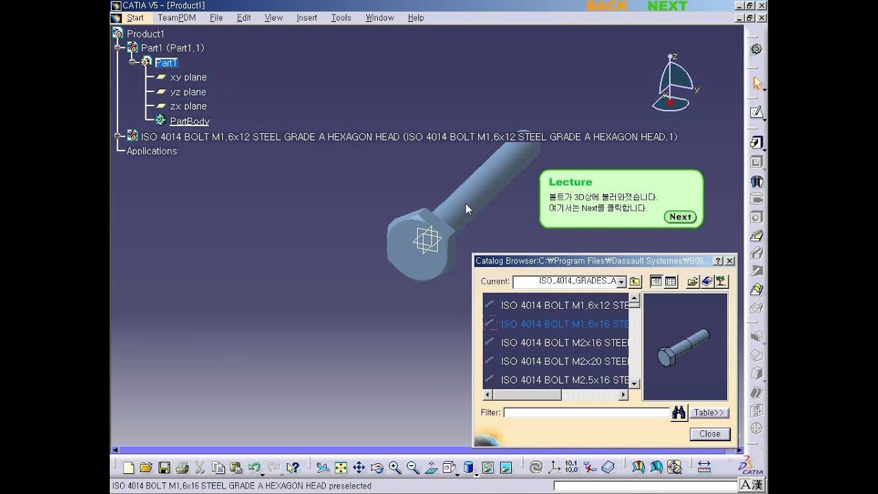Paste using the clipboard icon

[236, 468]
